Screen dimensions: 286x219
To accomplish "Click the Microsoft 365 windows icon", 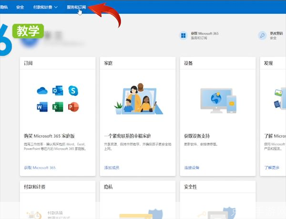I will click(x=184, y=36).
